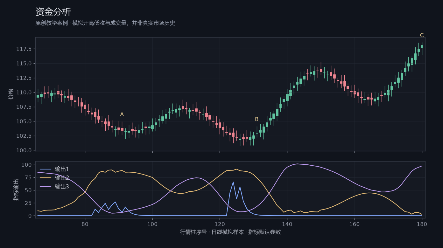Click the indicator axis tick 25
The height and width of the screenshot is (248, 443).
[x=29, y=203]
